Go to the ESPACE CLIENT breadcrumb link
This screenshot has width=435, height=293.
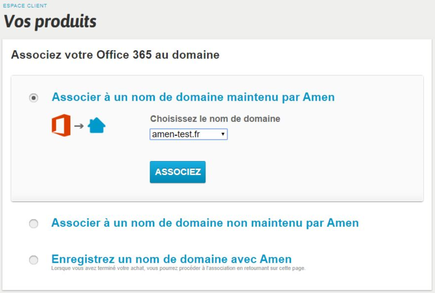(25, 6)
